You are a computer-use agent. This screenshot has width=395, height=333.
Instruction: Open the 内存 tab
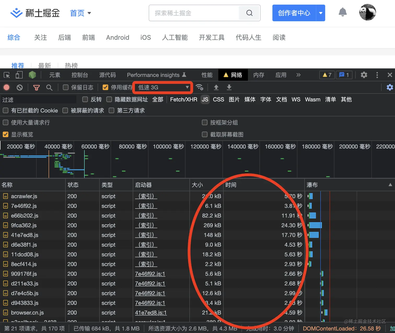pyautogui.click(x=259, y=75)
